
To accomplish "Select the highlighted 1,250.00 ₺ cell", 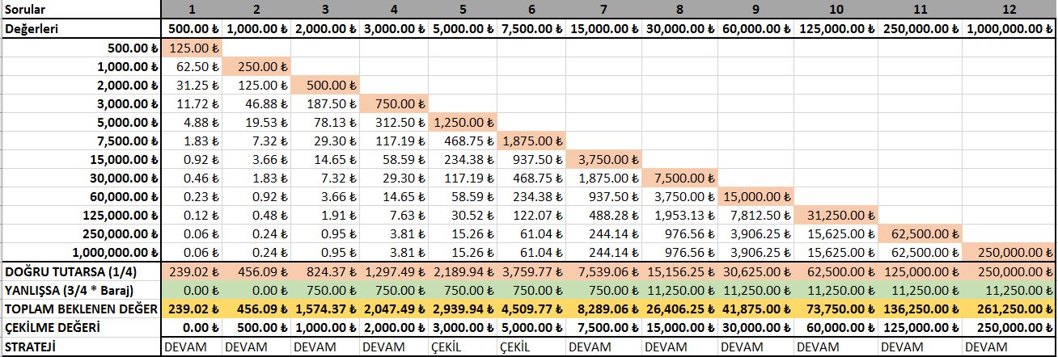I will (464, 122).
